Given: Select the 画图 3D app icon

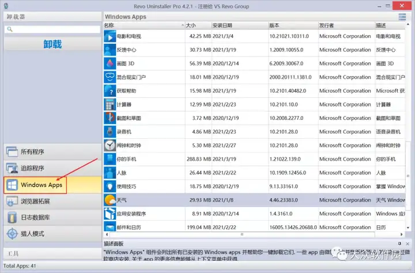Looking at the screenshot, I should click(x=110, y=64).
